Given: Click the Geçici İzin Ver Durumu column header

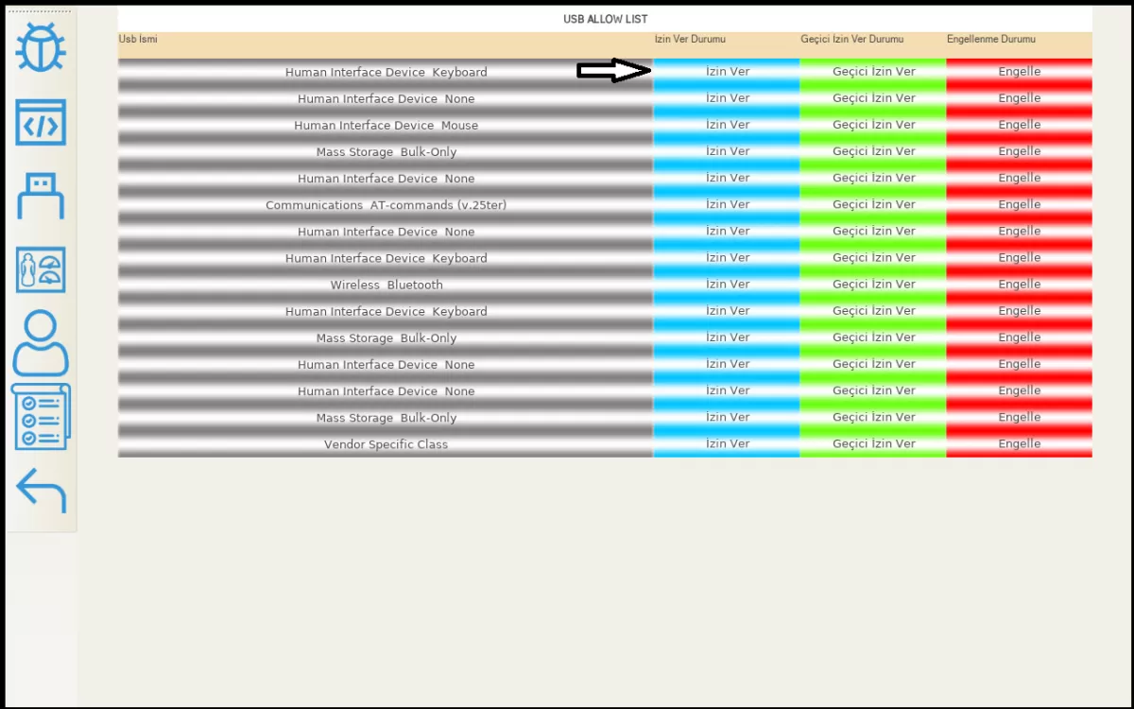Looking at the screenshot, I should point(851,40).
